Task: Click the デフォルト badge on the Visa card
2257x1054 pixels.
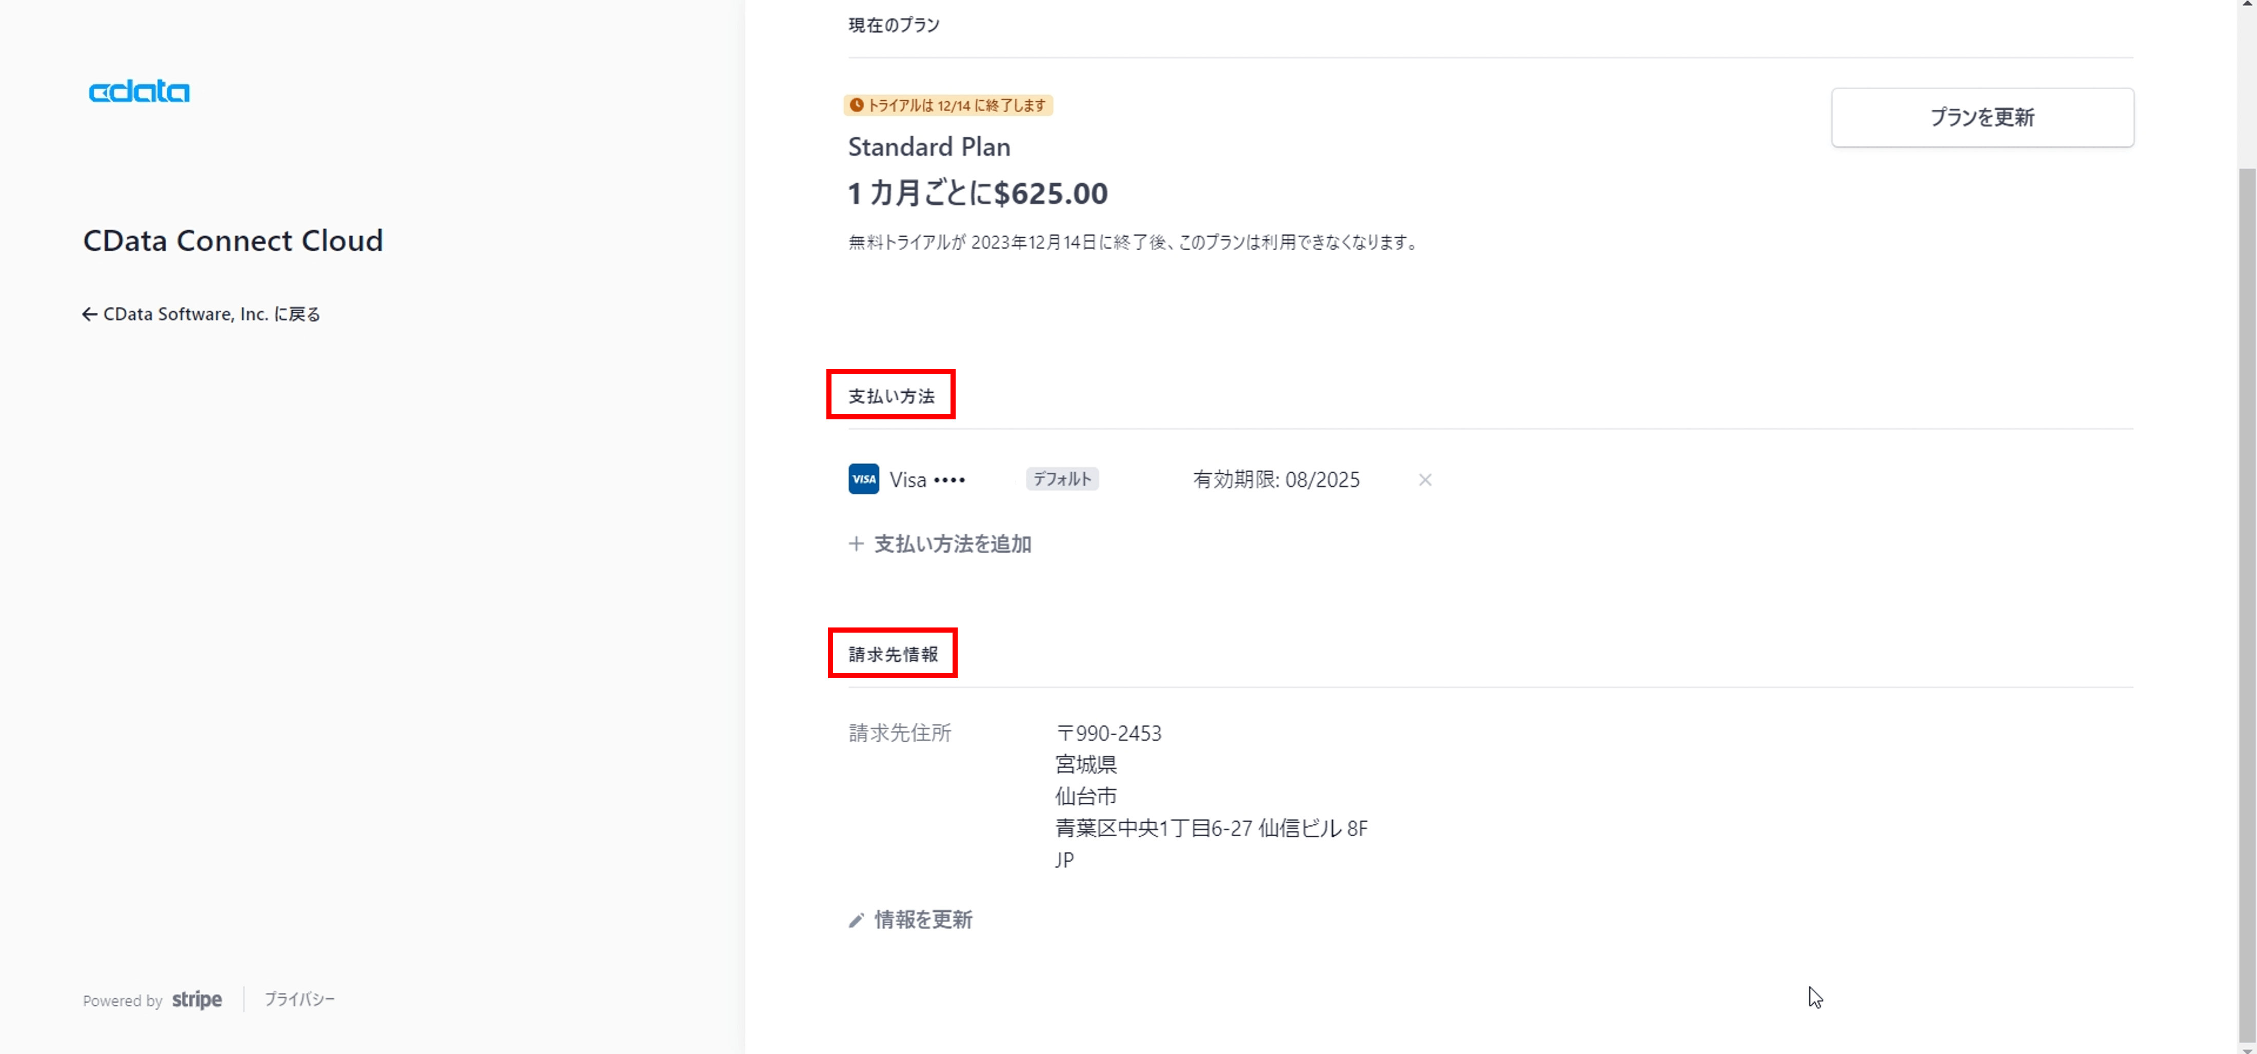Action: coord(1062,479)
